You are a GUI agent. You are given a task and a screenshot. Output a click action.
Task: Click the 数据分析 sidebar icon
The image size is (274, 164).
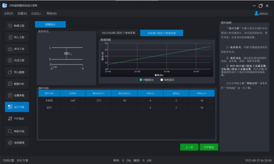(x=10, y=84)
